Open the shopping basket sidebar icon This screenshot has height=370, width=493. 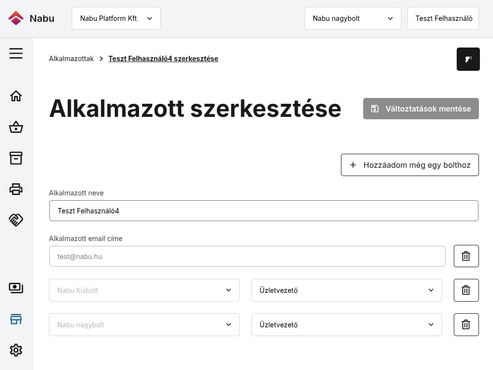pyautogui.click(x=15, y=127)
